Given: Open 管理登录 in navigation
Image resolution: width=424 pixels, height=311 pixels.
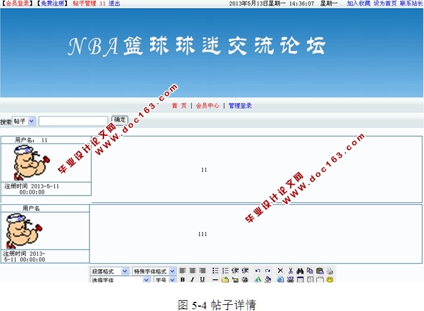Looking at the screenshot, I should (240, 106).
